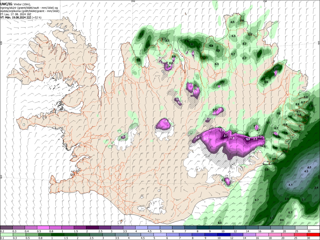Viewport: 320px width, 240px height.
Task: Click the '4.1' precipitation value offshore southeast
Action: coord(290,185)
